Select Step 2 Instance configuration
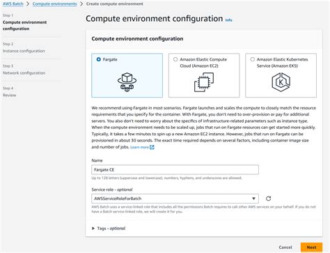This screenshot has width=330, height=253. [24, 51]
